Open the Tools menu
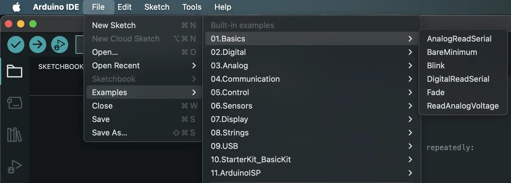The image size is (511, 183). tap(192, 7)
